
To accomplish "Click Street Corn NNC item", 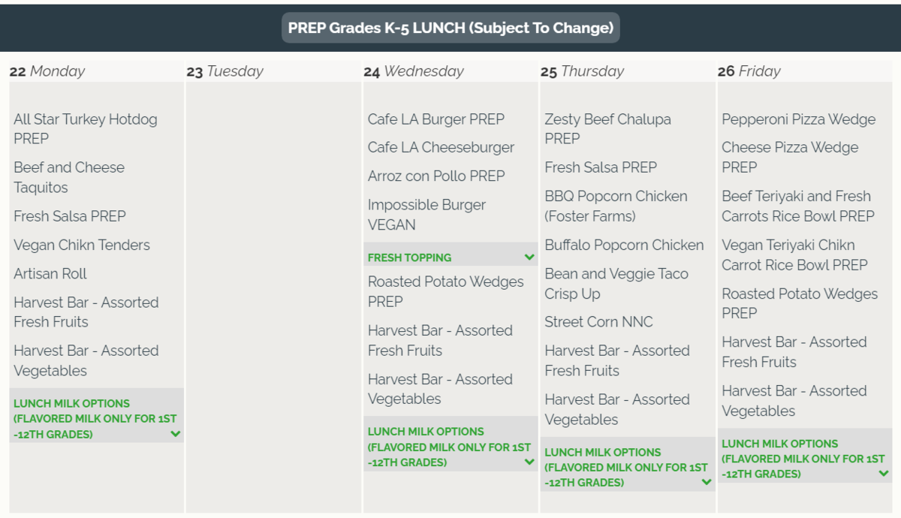I will click(x=598, y=322).
